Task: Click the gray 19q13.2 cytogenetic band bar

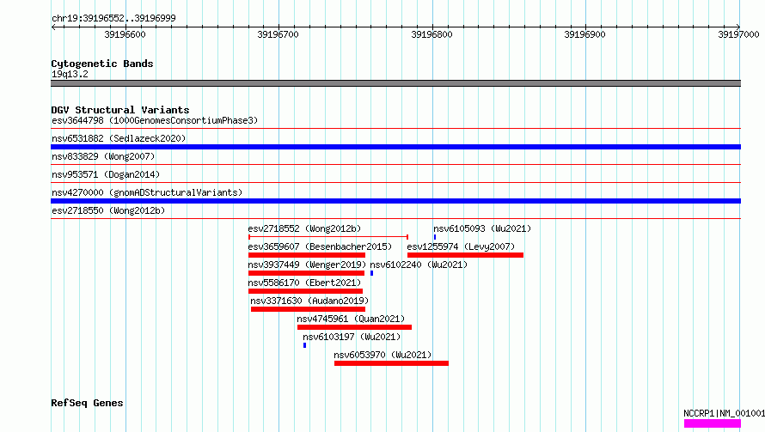Action: [x=395, y=83]
